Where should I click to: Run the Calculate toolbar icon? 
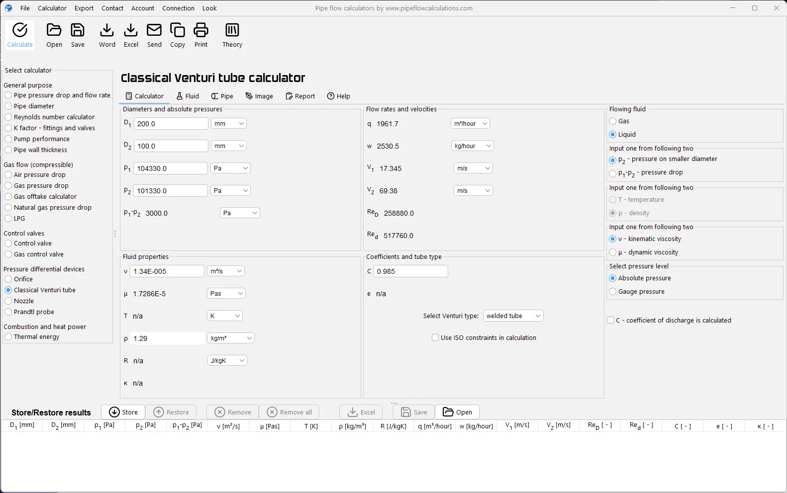click(x=20, y=35)
